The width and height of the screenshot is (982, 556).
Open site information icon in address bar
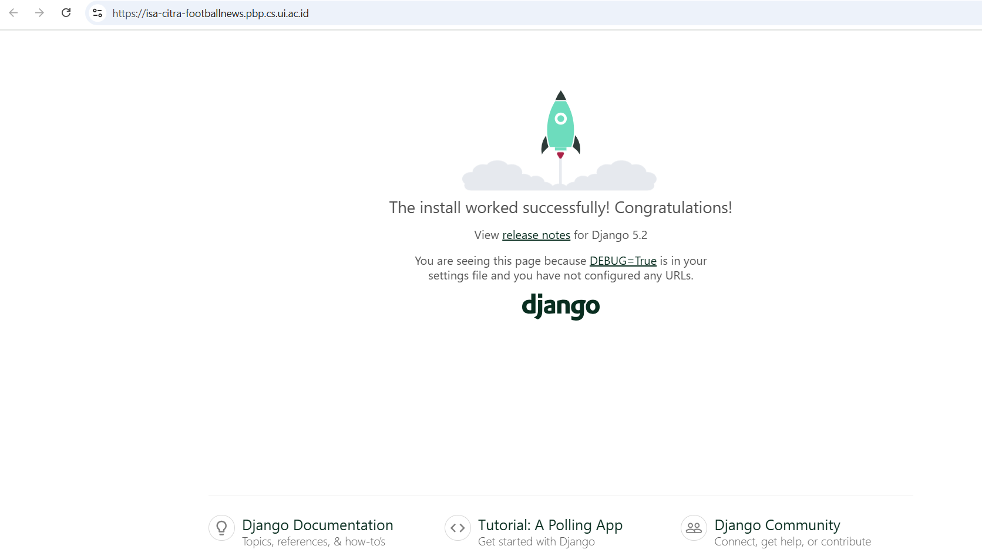(x=97, y=13)
